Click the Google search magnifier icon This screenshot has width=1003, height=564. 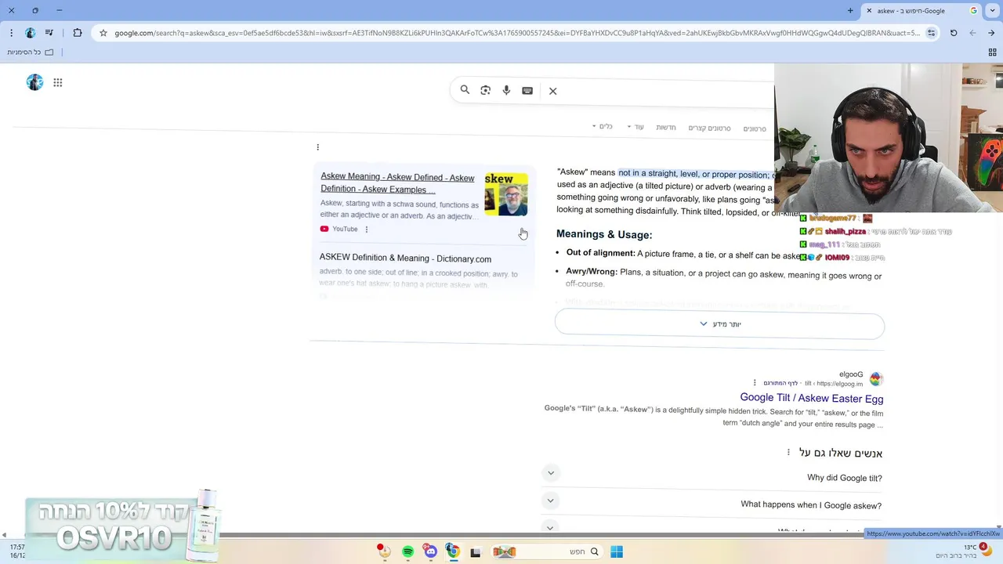pos(465,90)
